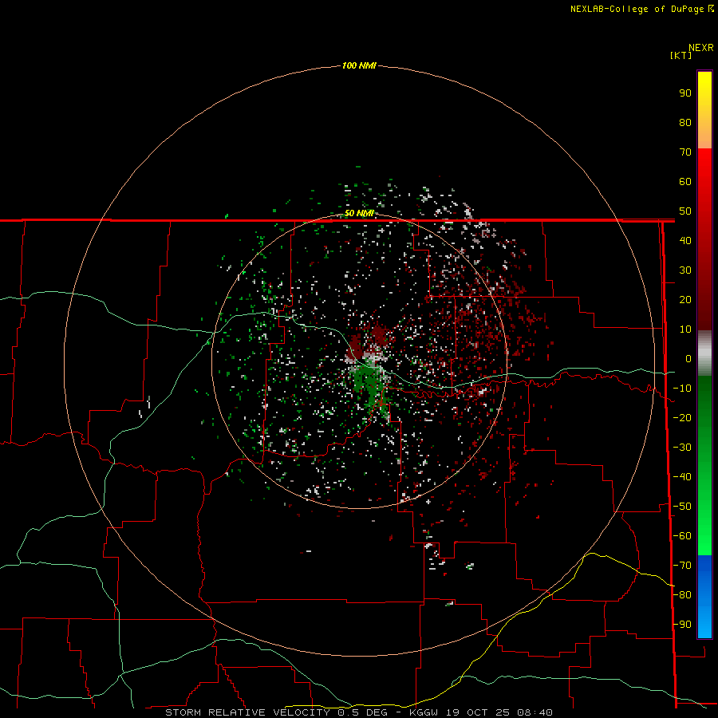Image resolution: width=718 pixels, height=718 pixels.
Task: Click the -70 value on the velocity scale
Action: tap(682, 566)
